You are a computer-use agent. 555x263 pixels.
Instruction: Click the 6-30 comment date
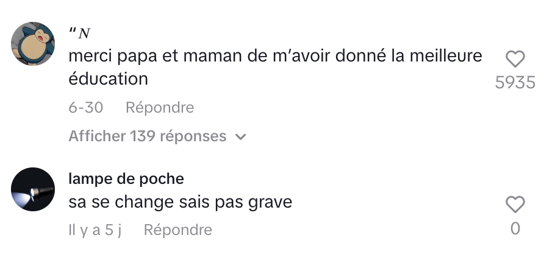86,108
